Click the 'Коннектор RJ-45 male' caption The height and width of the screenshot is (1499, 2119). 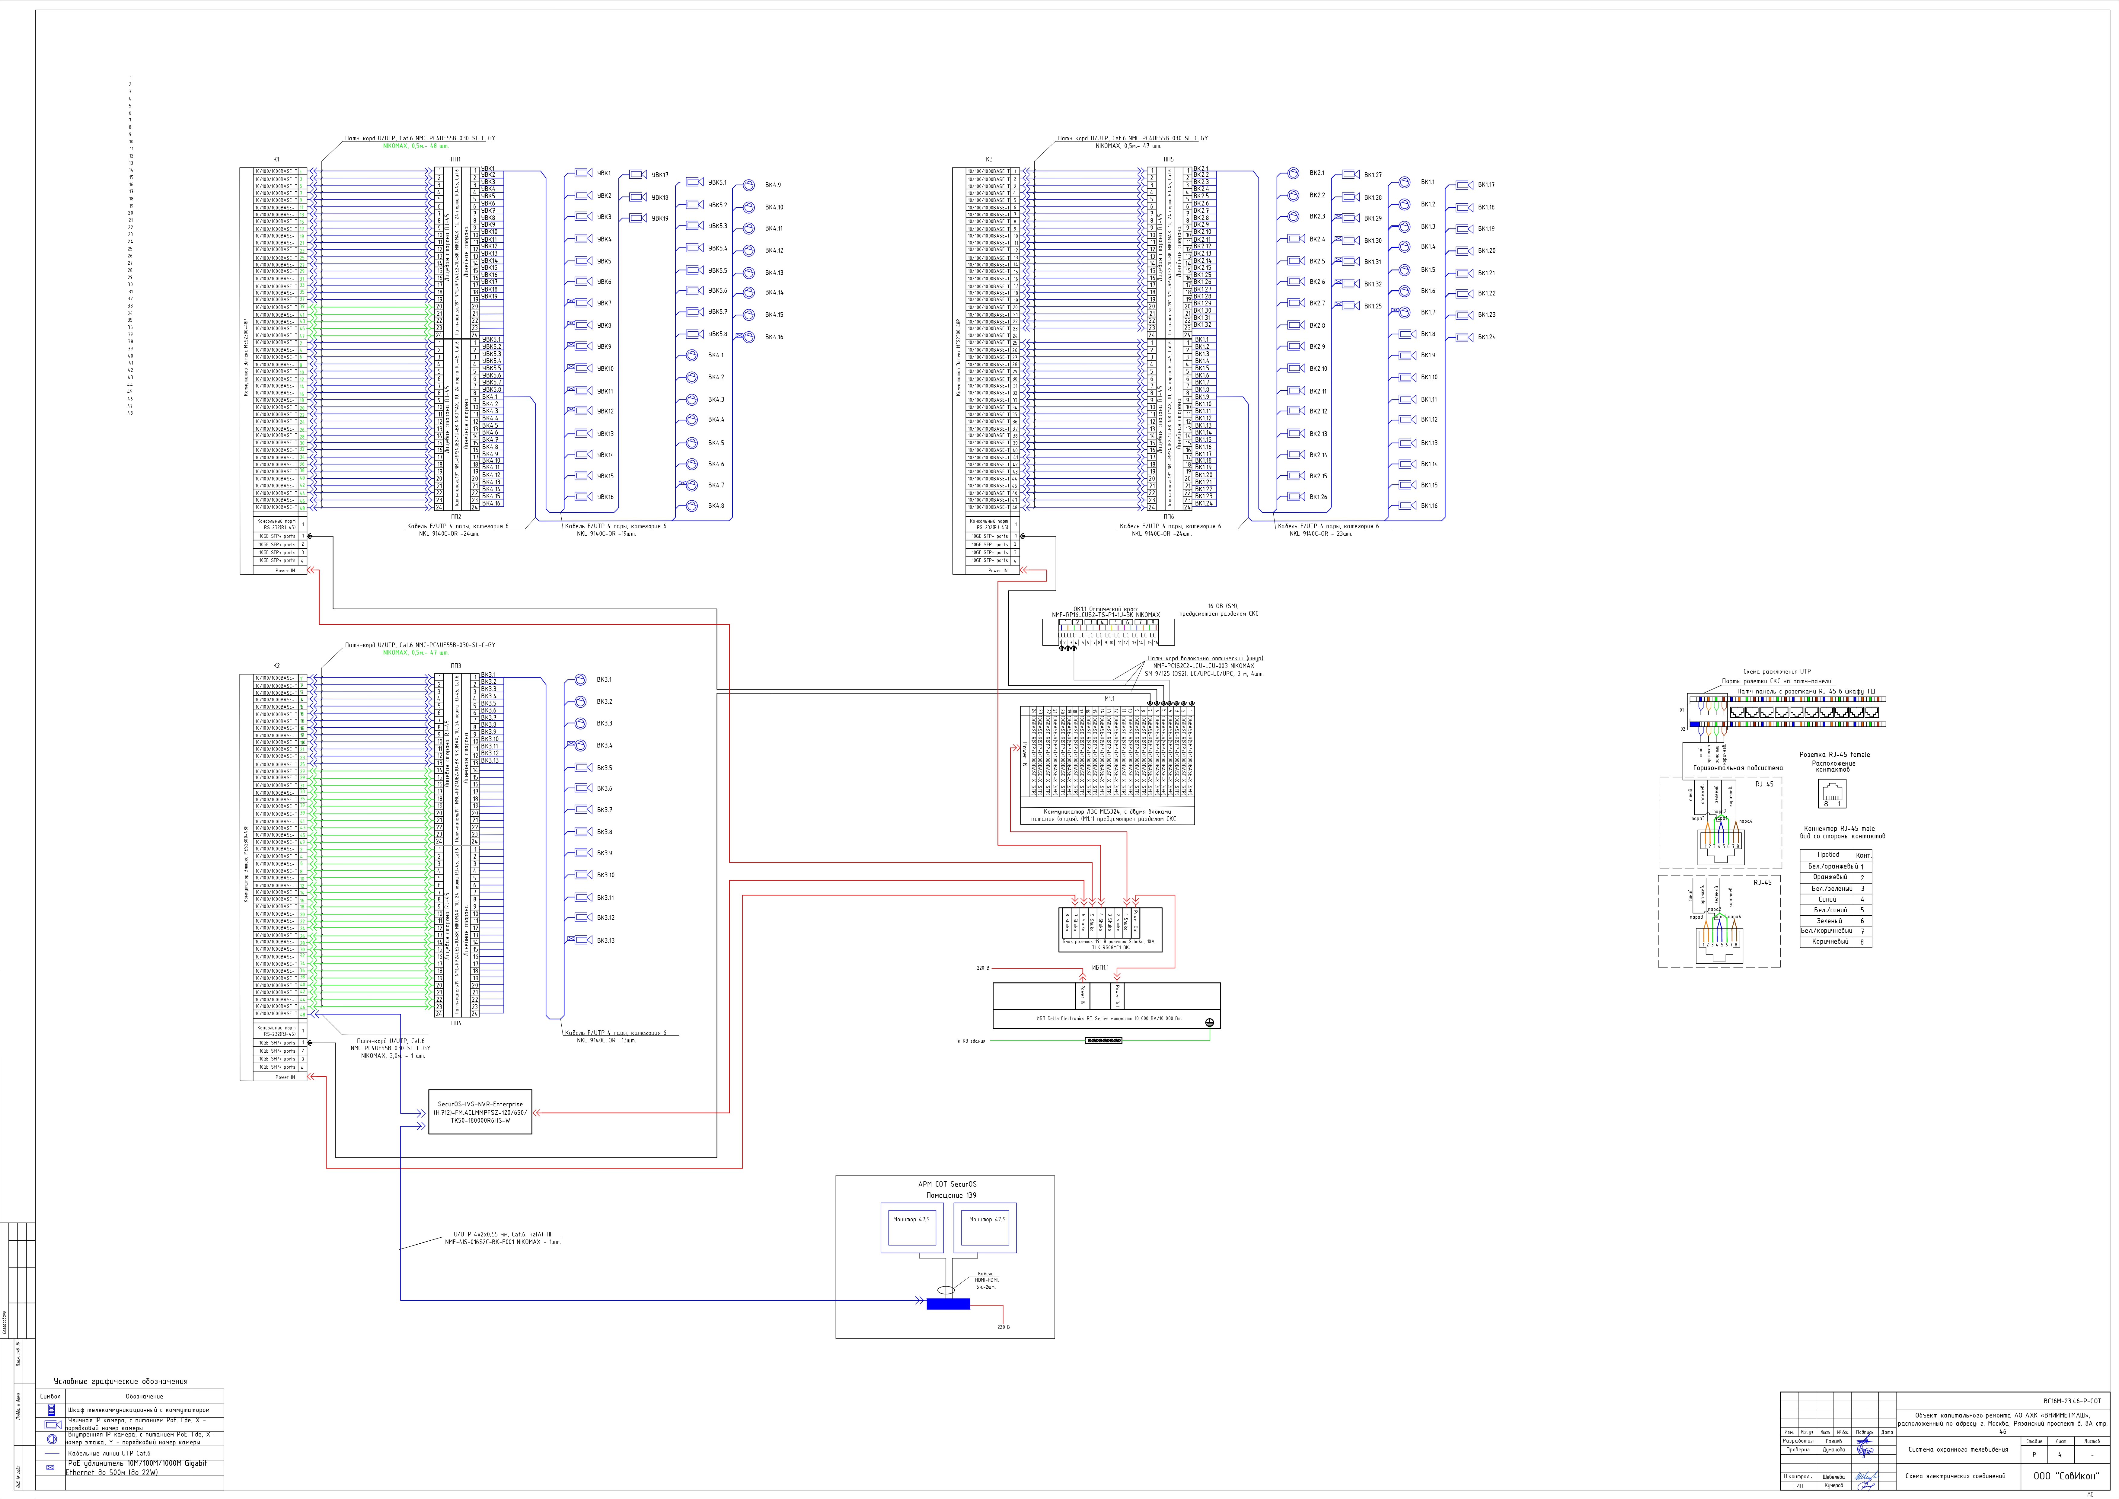[x=1839, y=829]
